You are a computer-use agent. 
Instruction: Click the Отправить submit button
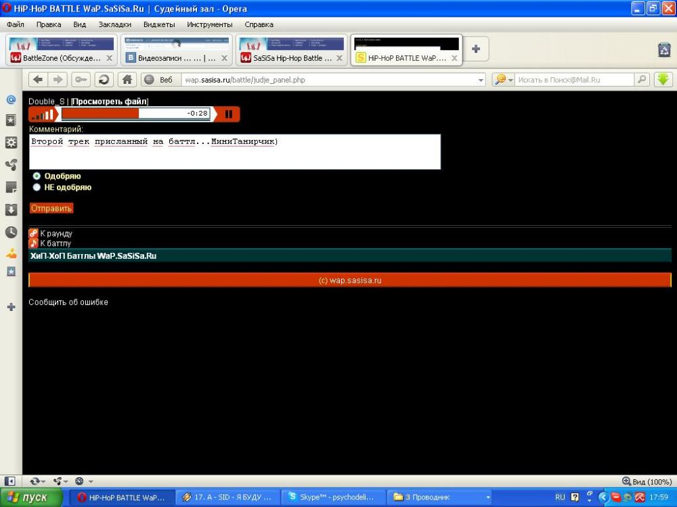pos(51,208)
